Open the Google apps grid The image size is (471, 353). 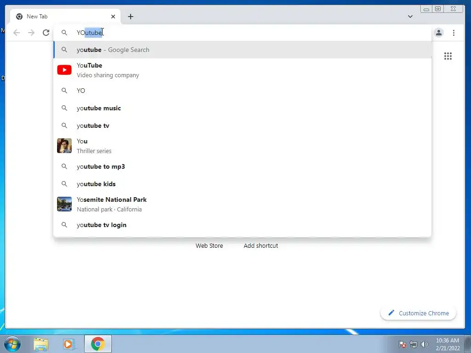click(x=448, y=56)
